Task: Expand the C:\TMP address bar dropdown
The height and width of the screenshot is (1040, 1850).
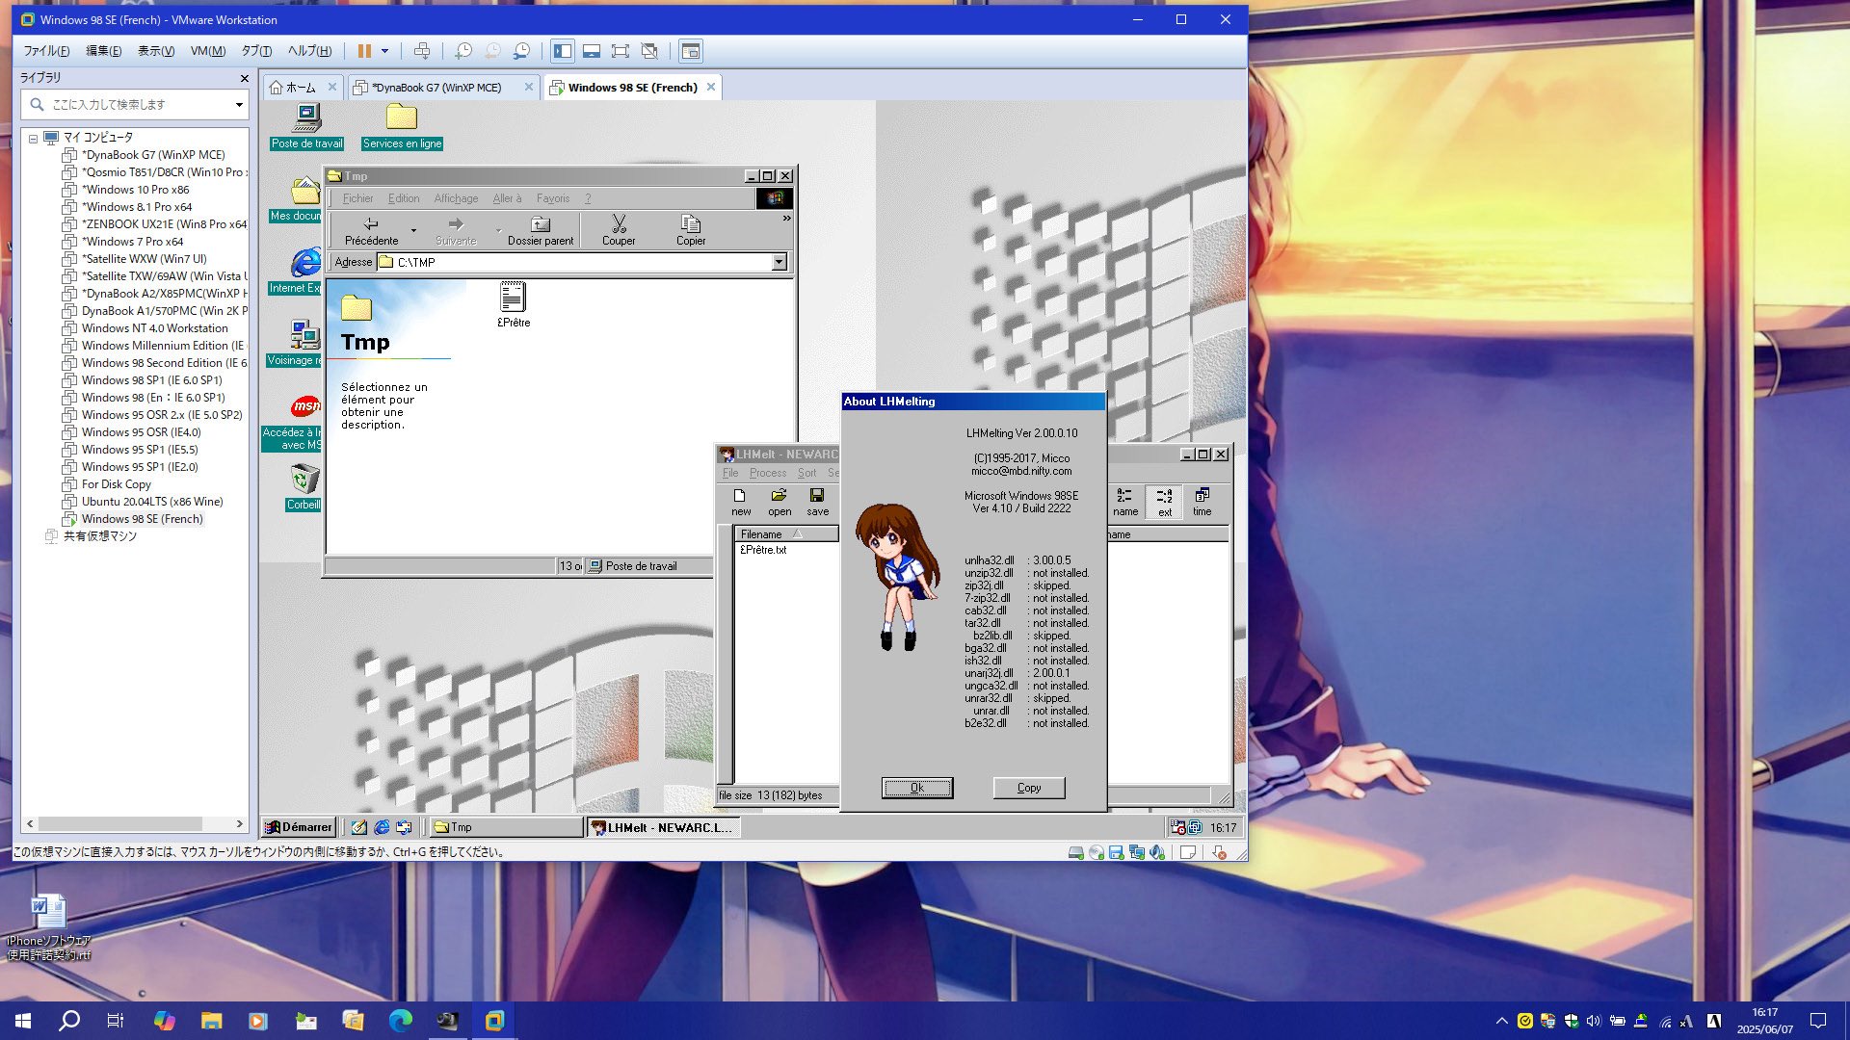Action: coord(779,262)
